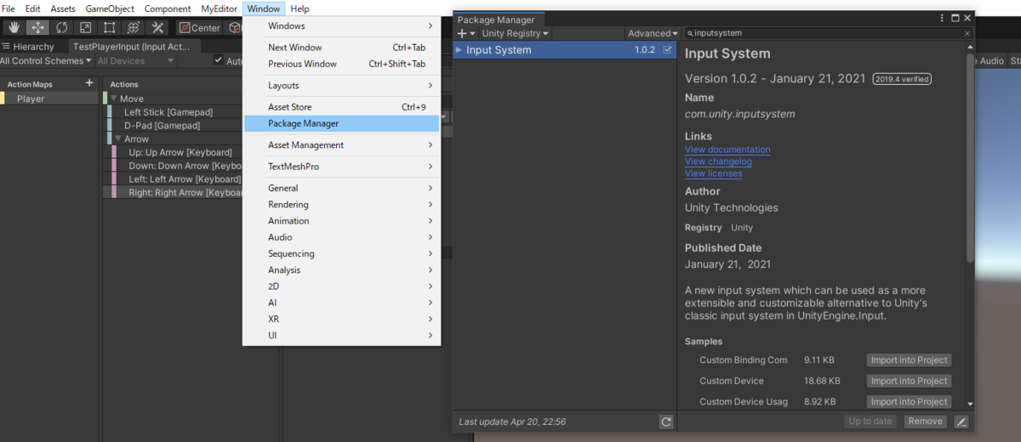Open the Assets menu
The height and width of the screenshot is (442, 1021).
pyautogui.click(x=63, y=8)
